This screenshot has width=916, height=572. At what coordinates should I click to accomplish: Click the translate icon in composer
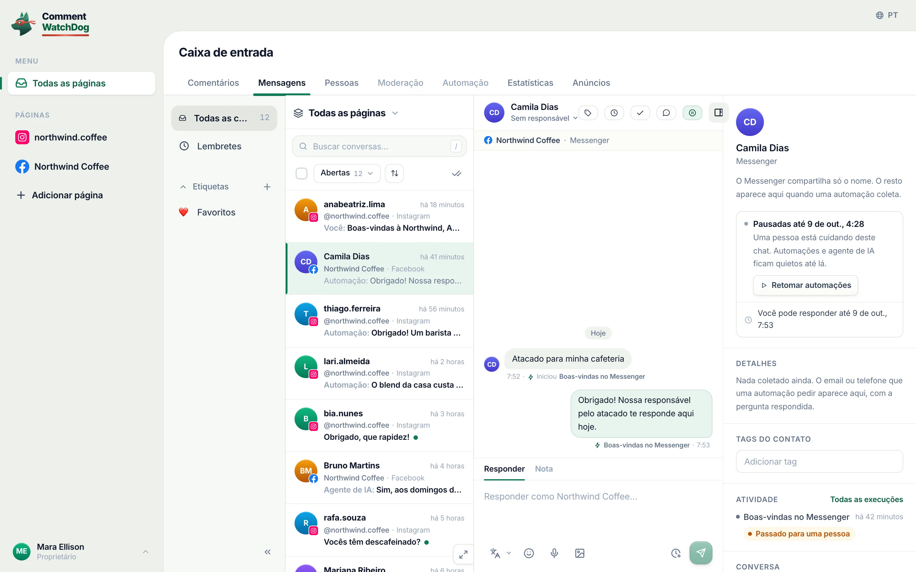[495, 553]
